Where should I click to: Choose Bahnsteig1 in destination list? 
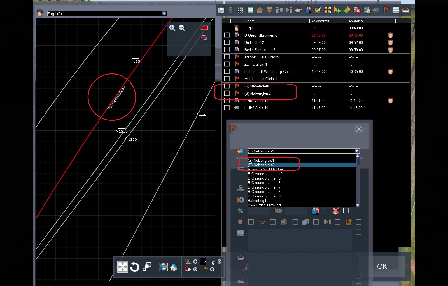click(x=257, y=201)
